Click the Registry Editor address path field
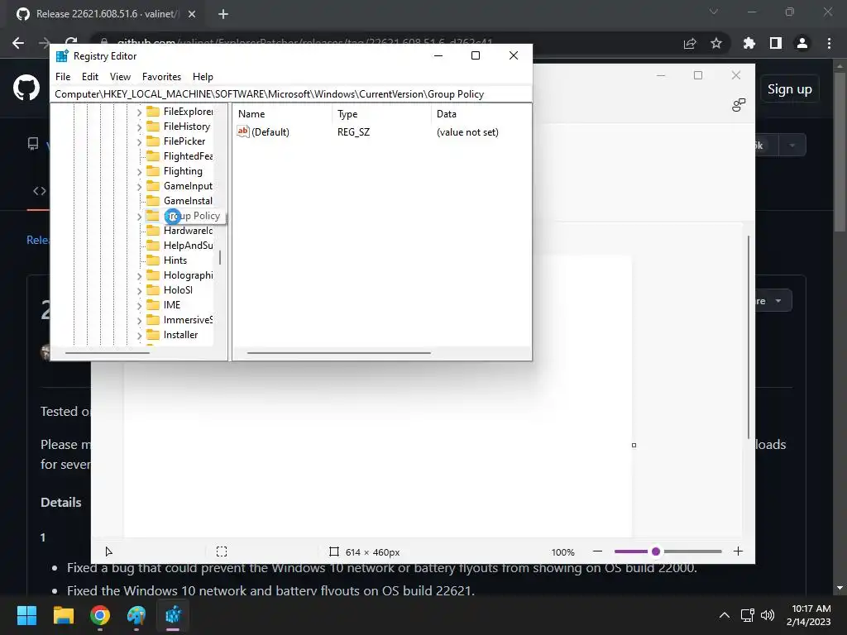The width and height of the screenshot is (847, 635). (x=291, y=94)
